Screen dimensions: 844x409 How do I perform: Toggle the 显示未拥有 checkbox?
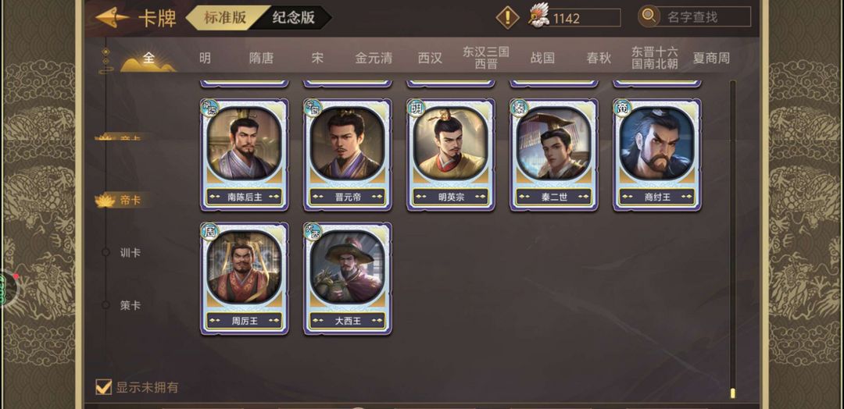103,386
